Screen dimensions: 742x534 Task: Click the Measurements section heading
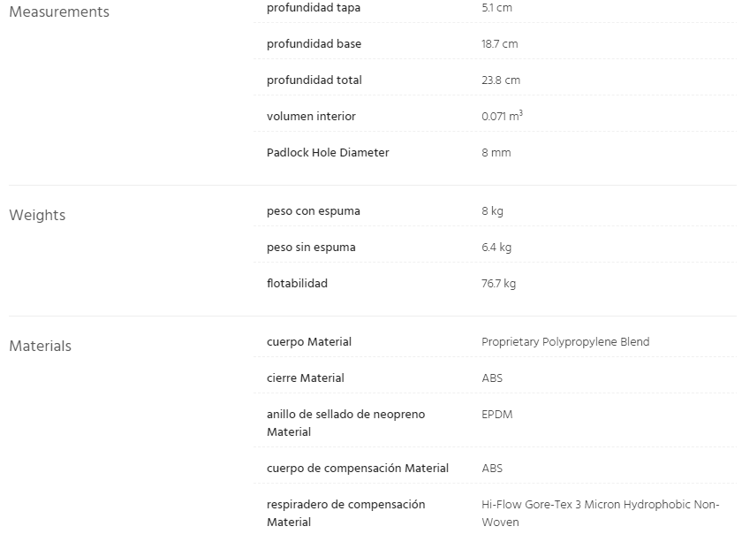pyautogui.click(x=59, y=12)
